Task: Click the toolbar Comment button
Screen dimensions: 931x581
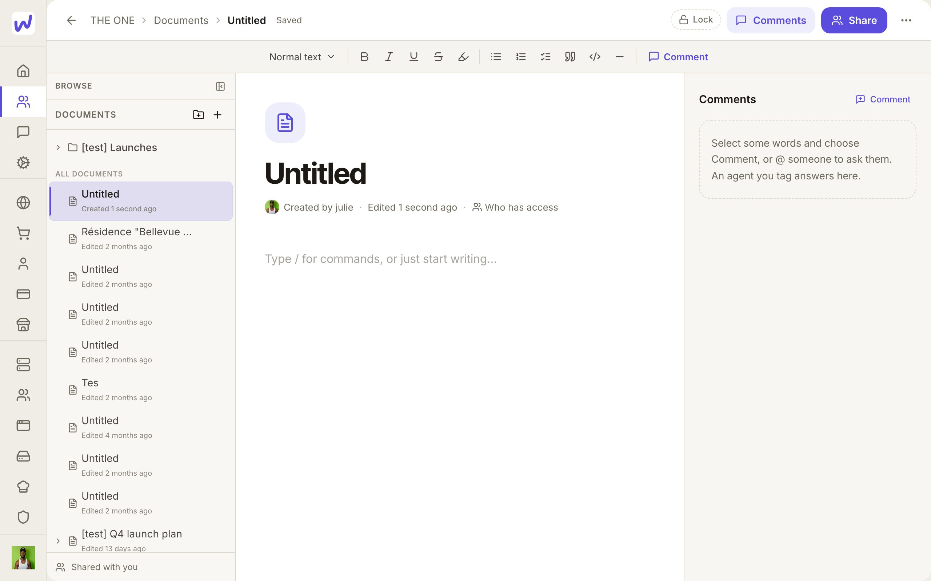Action: (x=678, y=57)
